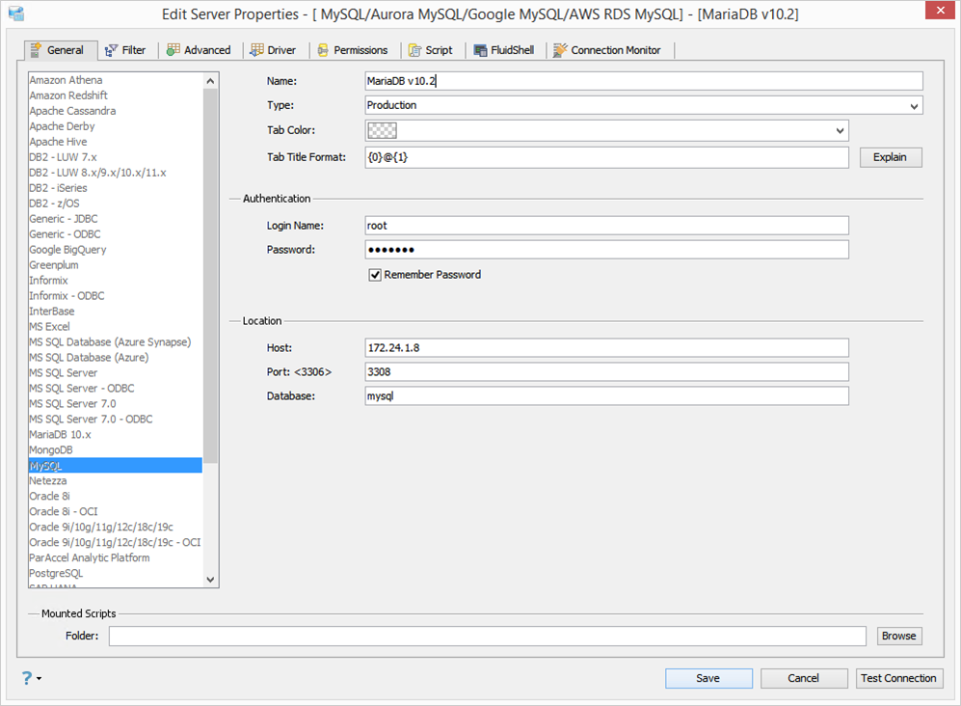This screenshot has height=706, width=961.
Task: Click the Explain button
Action: 890,156
